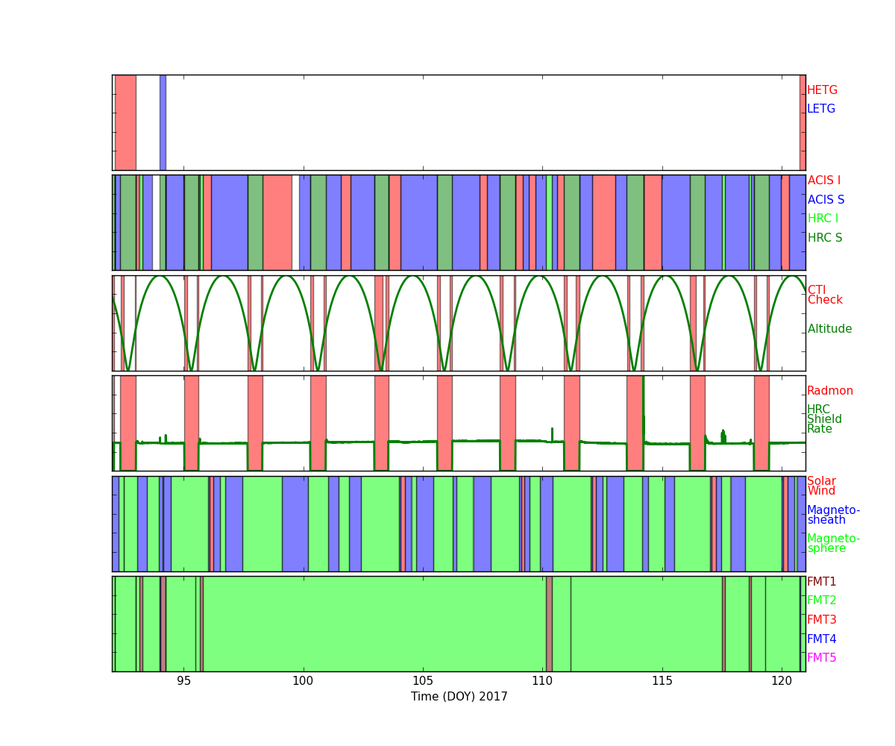Select the FMT1 legend label

coord(821,582)
